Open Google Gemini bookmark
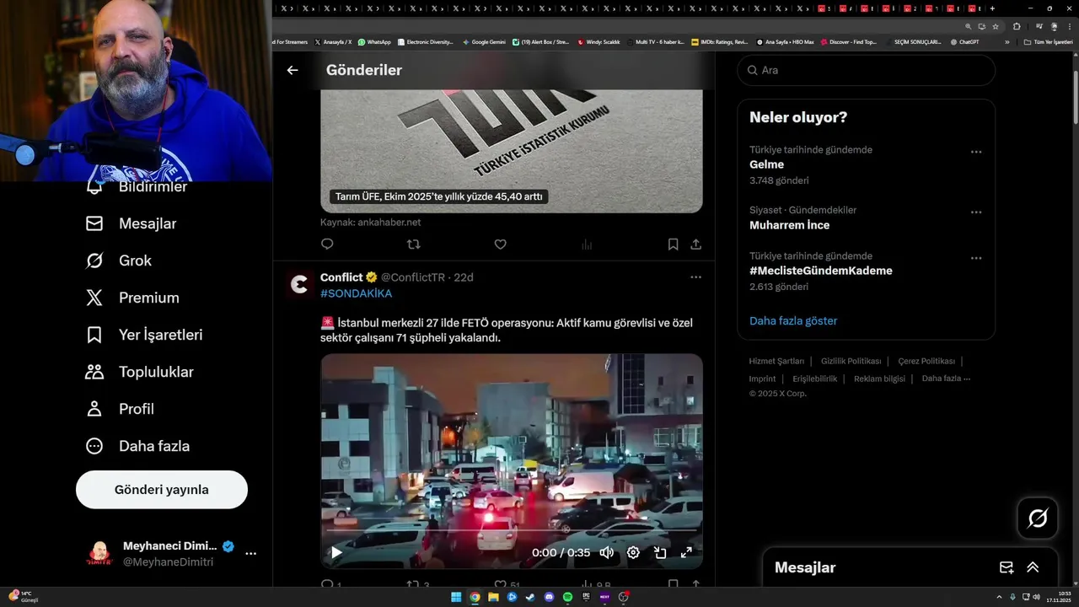Image resolution: width=1079 pixels, height=607 pixels. point(484,41)
